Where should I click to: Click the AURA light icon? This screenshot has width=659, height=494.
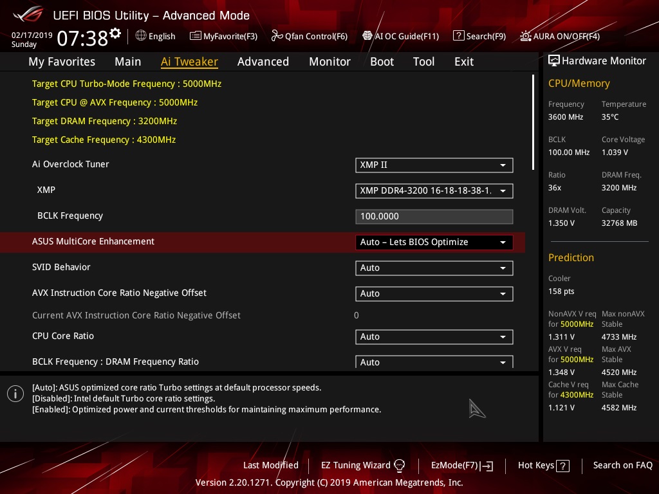[x=526, y=36]
